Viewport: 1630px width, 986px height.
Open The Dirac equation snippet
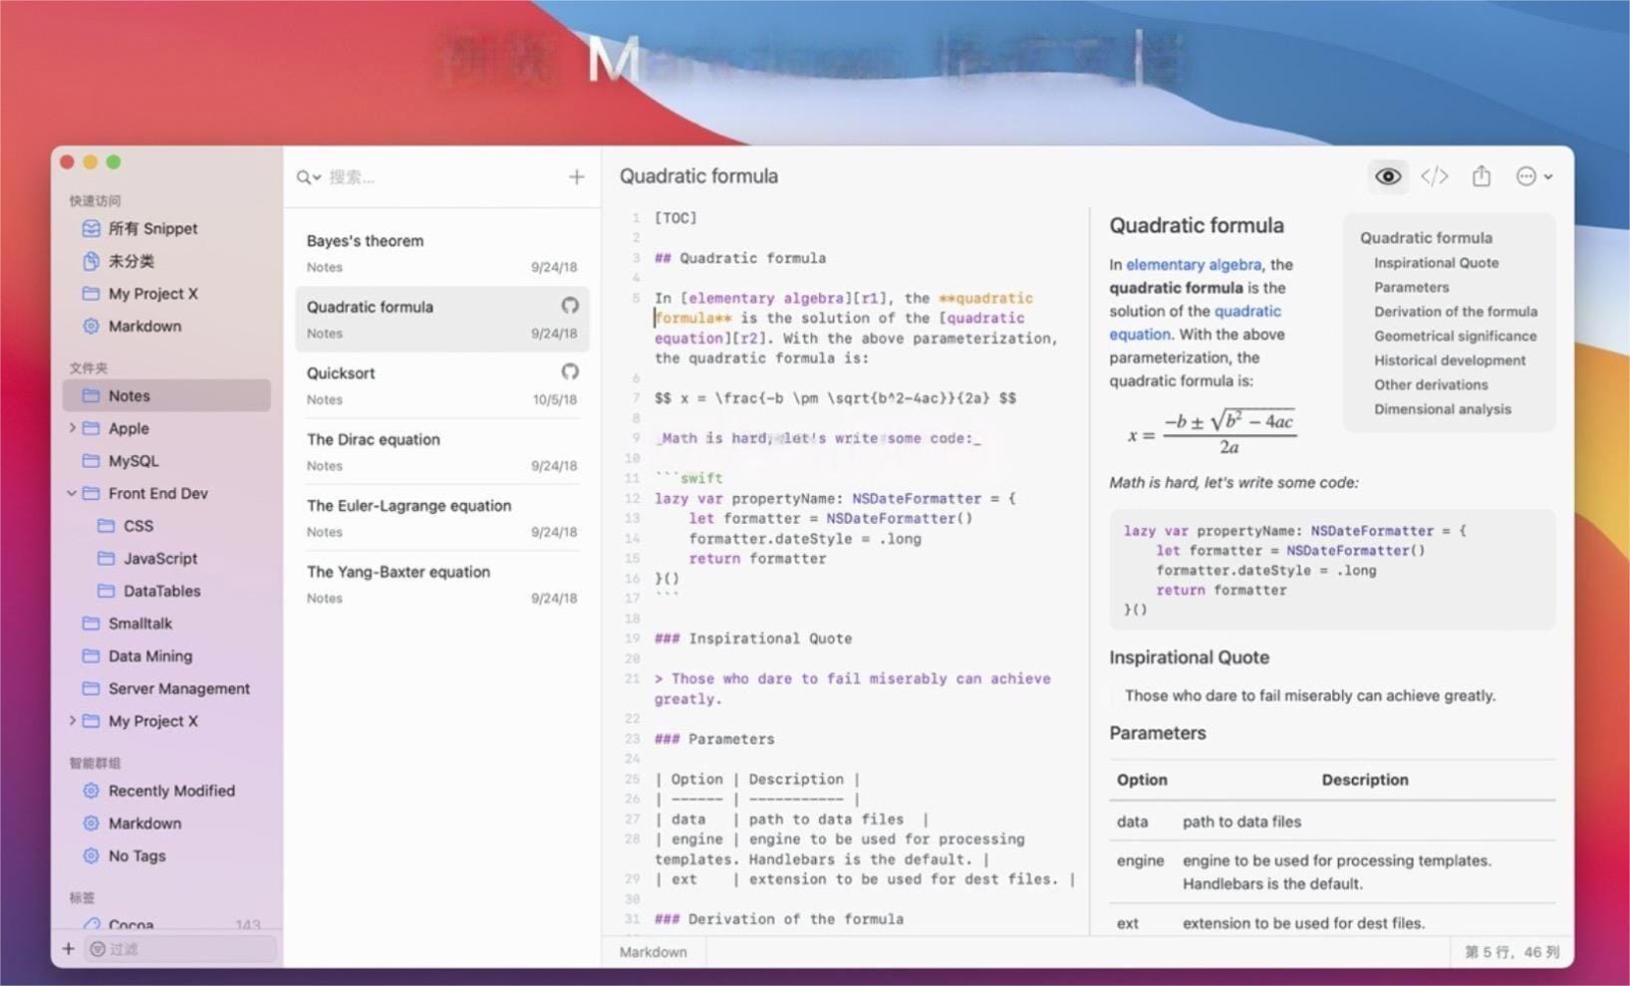(x=441, y=451)
